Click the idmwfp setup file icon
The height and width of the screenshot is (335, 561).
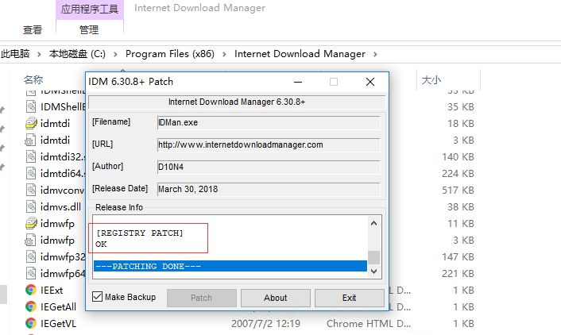[x=30, y=223]
